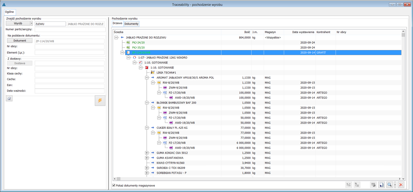The width and height of the screenshot is (413, 192).
Task: Click the Dostawa button
Action: point(19,63)
